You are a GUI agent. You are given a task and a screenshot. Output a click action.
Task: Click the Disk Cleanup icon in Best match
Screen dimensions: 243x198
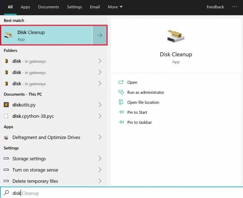(9, 35)
